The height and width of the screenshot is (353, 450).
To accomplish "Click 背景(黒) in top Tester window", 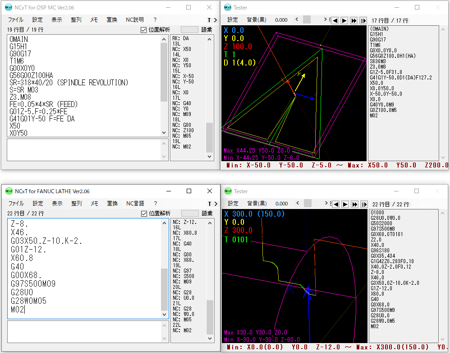I will (257, 20).
